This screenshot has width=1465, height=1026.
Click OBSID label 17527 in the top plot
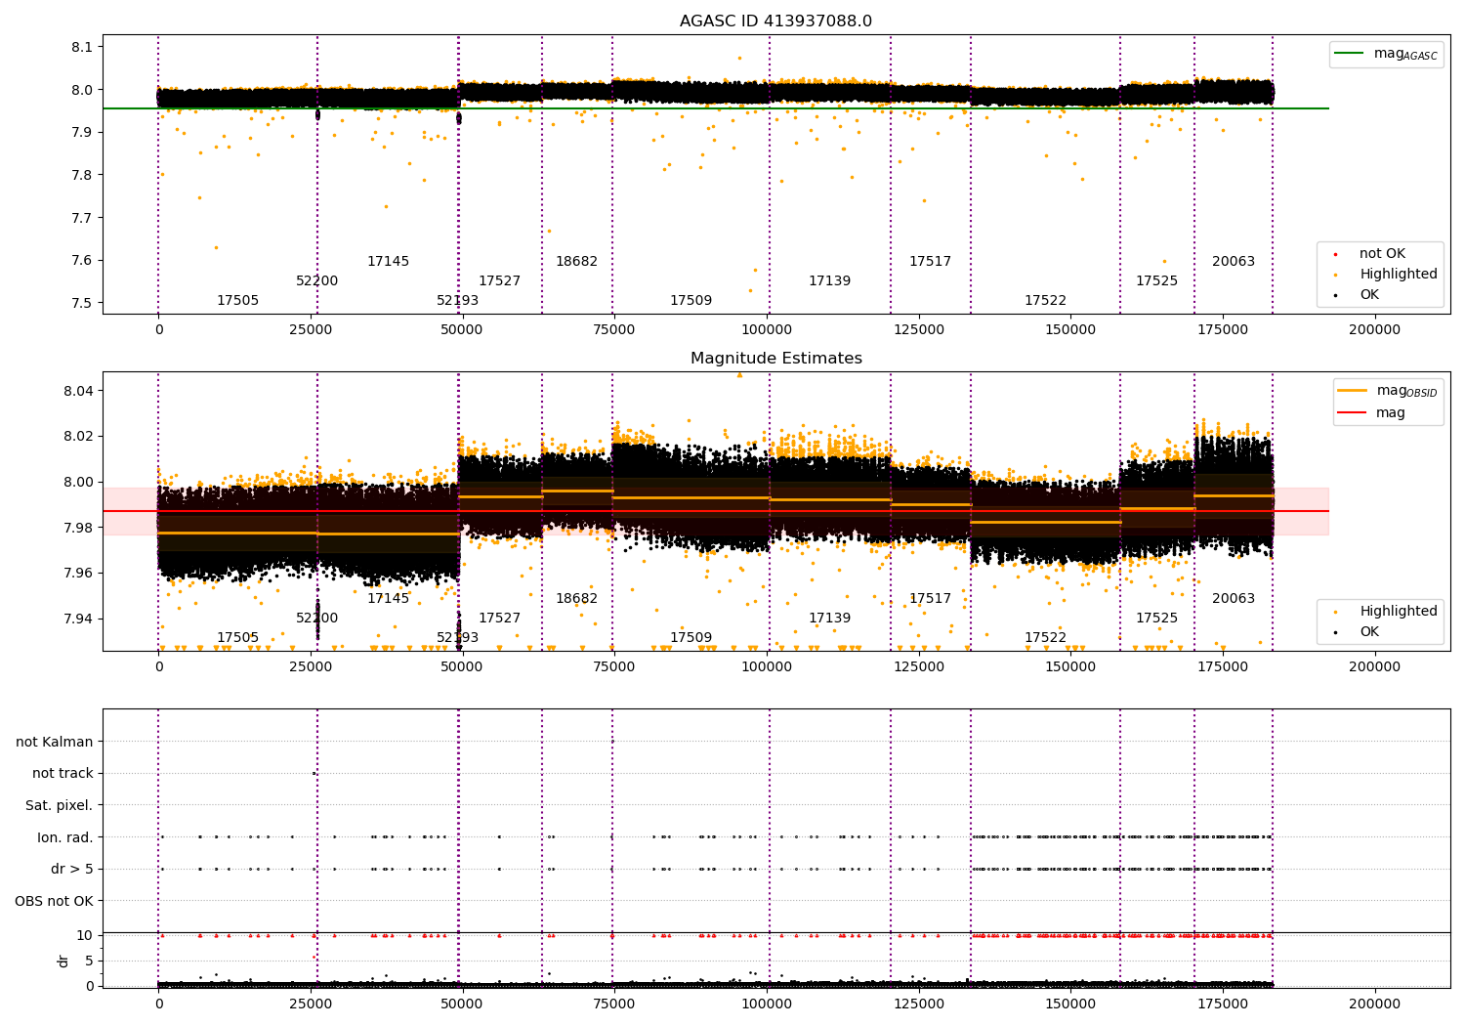(499, 281)
